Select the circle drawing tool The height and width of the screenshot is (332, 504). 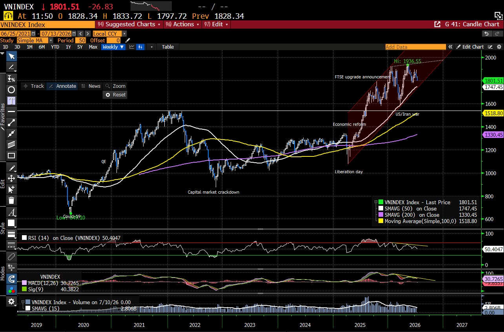click(11, 89)
